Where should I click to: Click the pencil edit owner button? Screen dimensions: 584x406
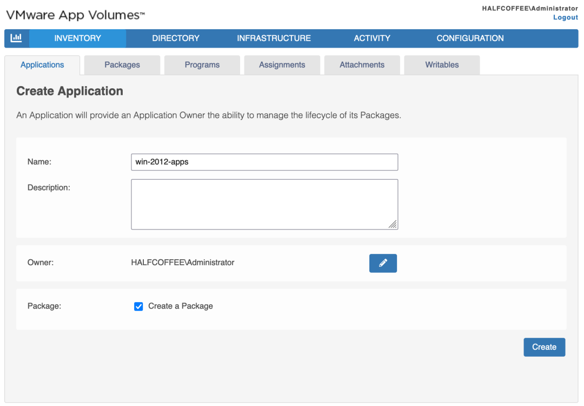pos(383,263)
